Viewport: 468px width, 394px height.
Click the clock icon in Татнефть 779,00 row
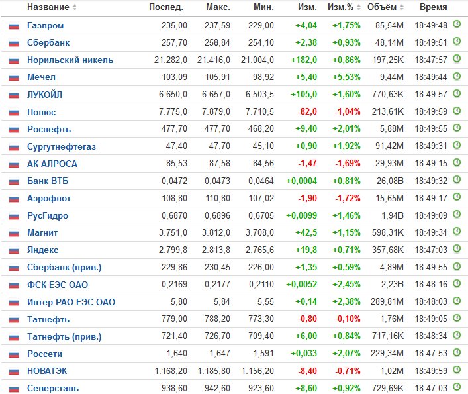pos(457,318)
